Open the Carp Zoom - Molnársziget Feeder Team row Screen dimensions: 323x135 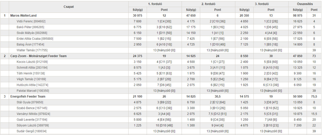pos(161,56)
